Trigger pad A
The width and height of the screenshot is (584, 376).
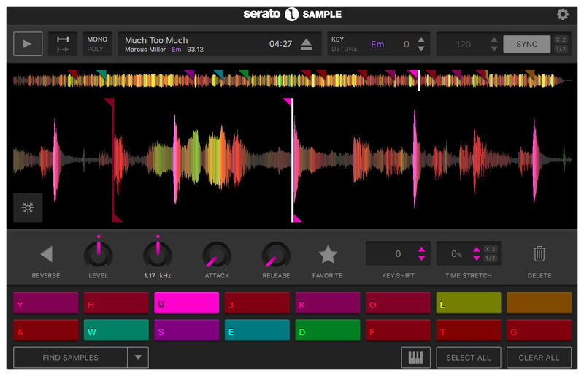(x=46, y=330)
